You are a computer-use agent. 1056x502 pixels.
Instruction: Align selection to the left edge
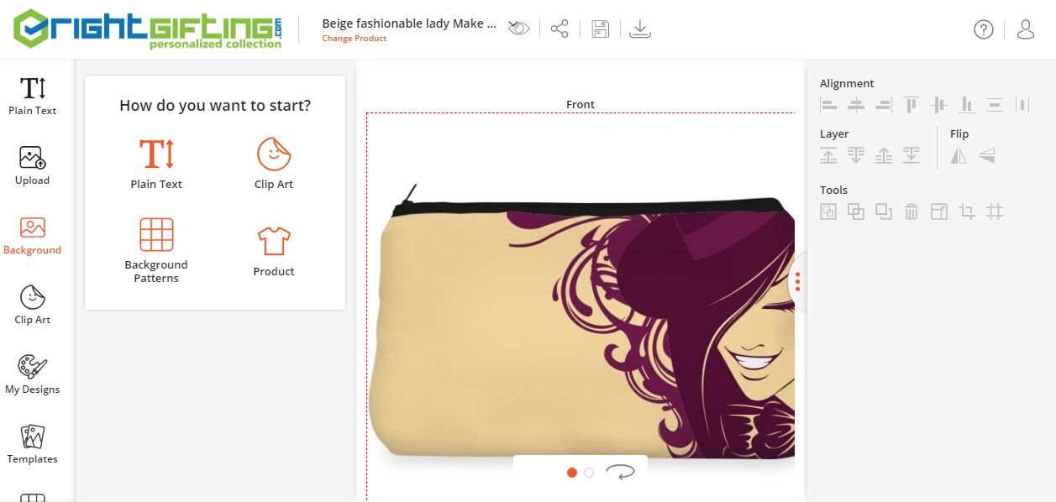pyautogui.click(x=828, y=105)
